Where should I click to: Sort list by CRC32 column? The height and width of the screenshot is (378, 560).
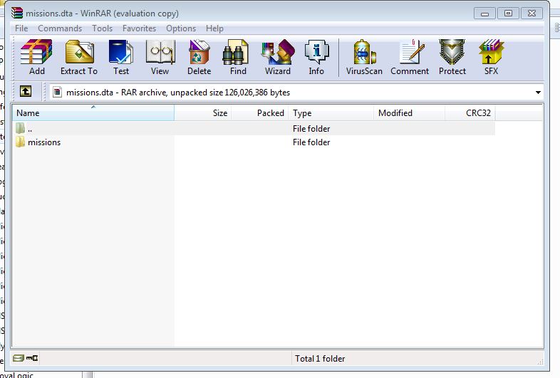pyautogui.click(x=470, y=112)
